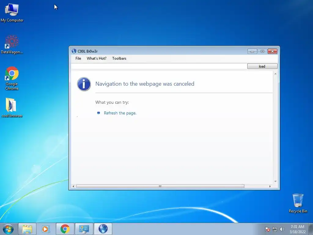This screenshot has height=235, width=313.
Task: Click the vertical scrollbar down arrow
Action: coord(275,181)
